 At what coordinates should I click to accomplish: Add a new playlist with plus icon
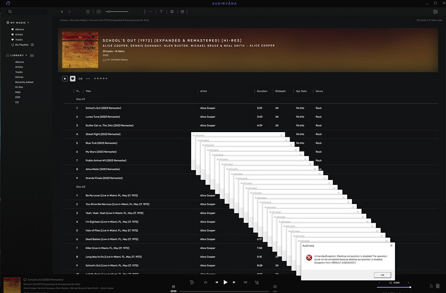pos(32,44)
